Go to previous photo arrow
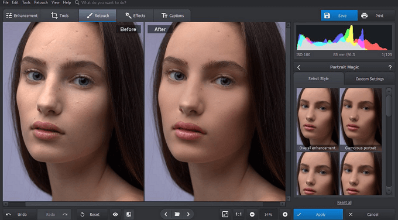This screenshot has width=398, height=220. pos(166,214)
